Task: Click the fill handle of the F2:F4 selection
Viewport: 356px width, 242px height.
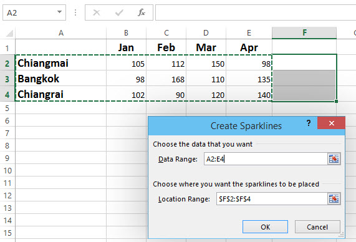Action: [x=336, y=101]
